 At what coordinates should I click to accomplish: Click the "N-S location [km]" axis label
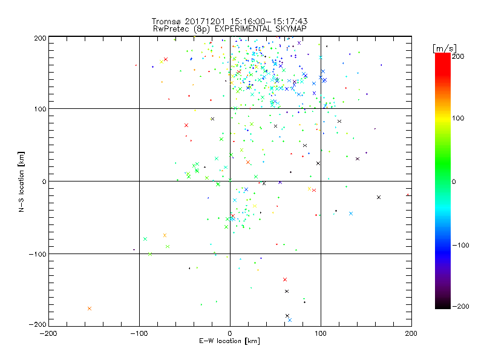click(21, 182)
